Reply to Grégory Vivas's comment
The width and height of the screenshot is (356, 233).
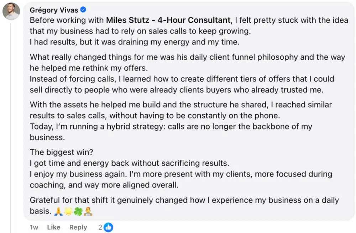pyautogui.click(x=78, y=227)
